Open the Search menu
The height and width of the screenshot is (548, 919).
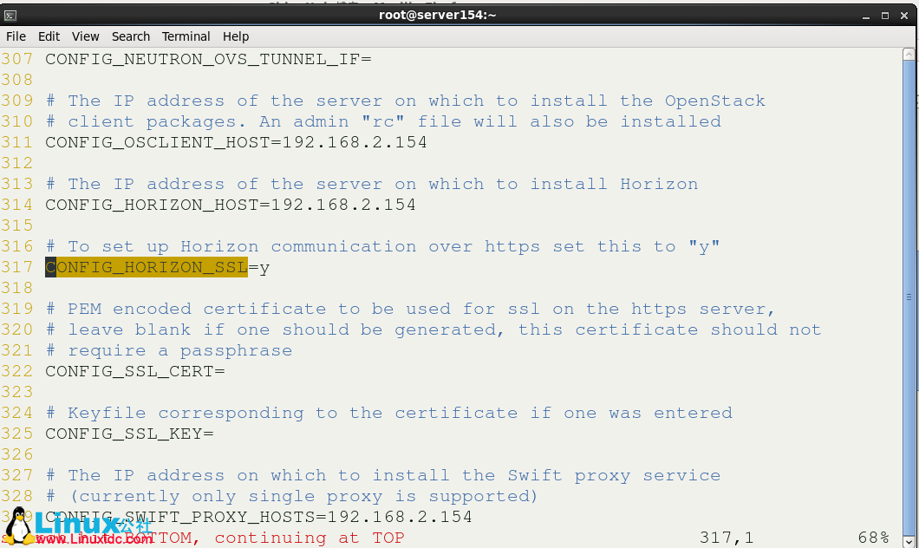(x=130, y=36)
